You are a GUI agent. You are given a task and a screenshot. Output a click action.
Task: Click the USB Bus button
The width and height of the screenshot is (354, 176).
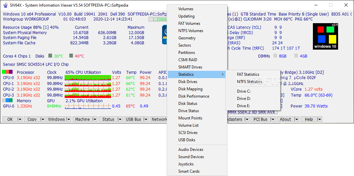pyautogui.click(x=134, y=119)
